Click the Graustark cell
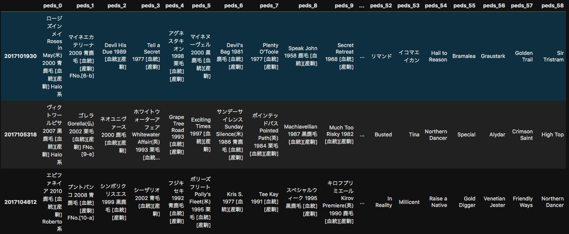The width and height of the screenshot is (569, 234). pyautogui.click(x=493, y=56)
